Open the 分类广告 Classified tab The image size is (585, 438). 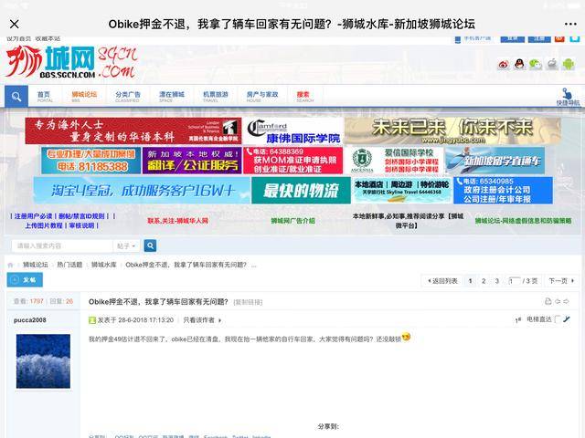128,96
